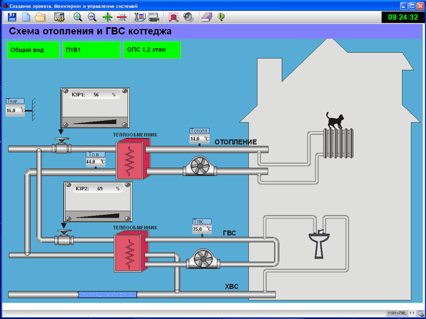
Task: Open the Общий вид screen
Action: click(x=33, y=50)
